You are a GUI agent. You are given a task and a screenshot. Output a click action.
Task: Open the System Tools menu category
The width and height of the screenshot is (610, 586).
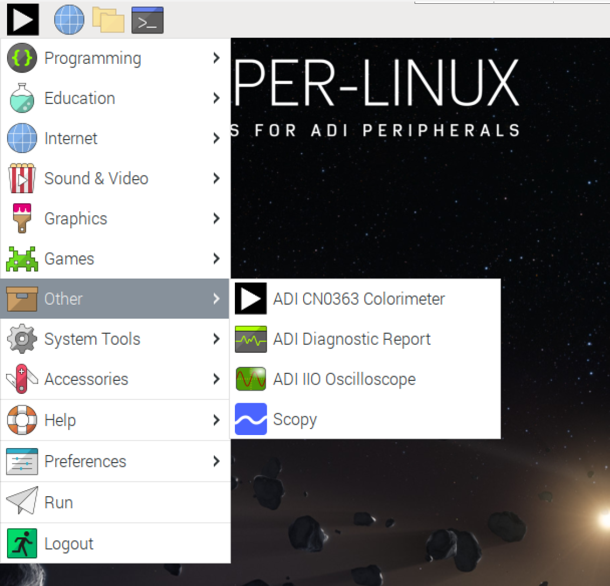tap(115, 339)
